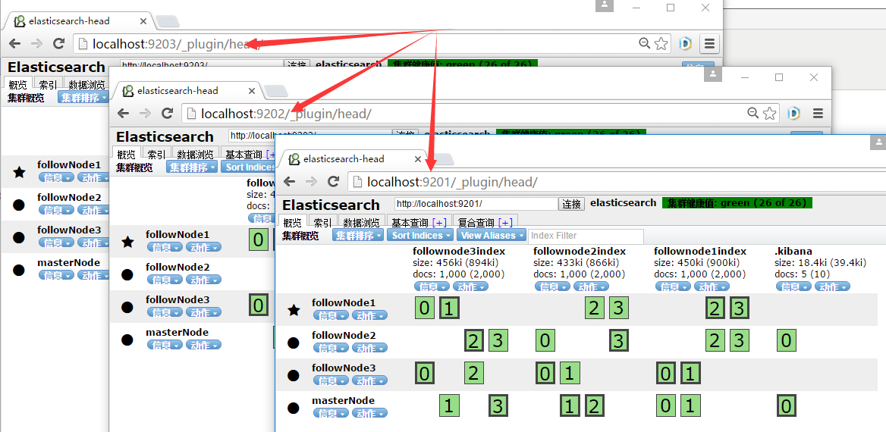
Task: Open View Aliases dropdown
Action: click(492, 236)
